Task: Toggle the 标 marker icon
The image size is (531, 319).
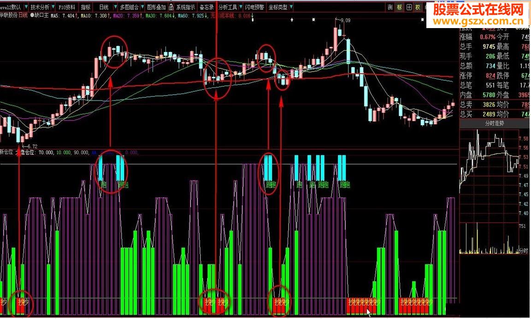Action: pyautogui.click(x=400, y=7)
